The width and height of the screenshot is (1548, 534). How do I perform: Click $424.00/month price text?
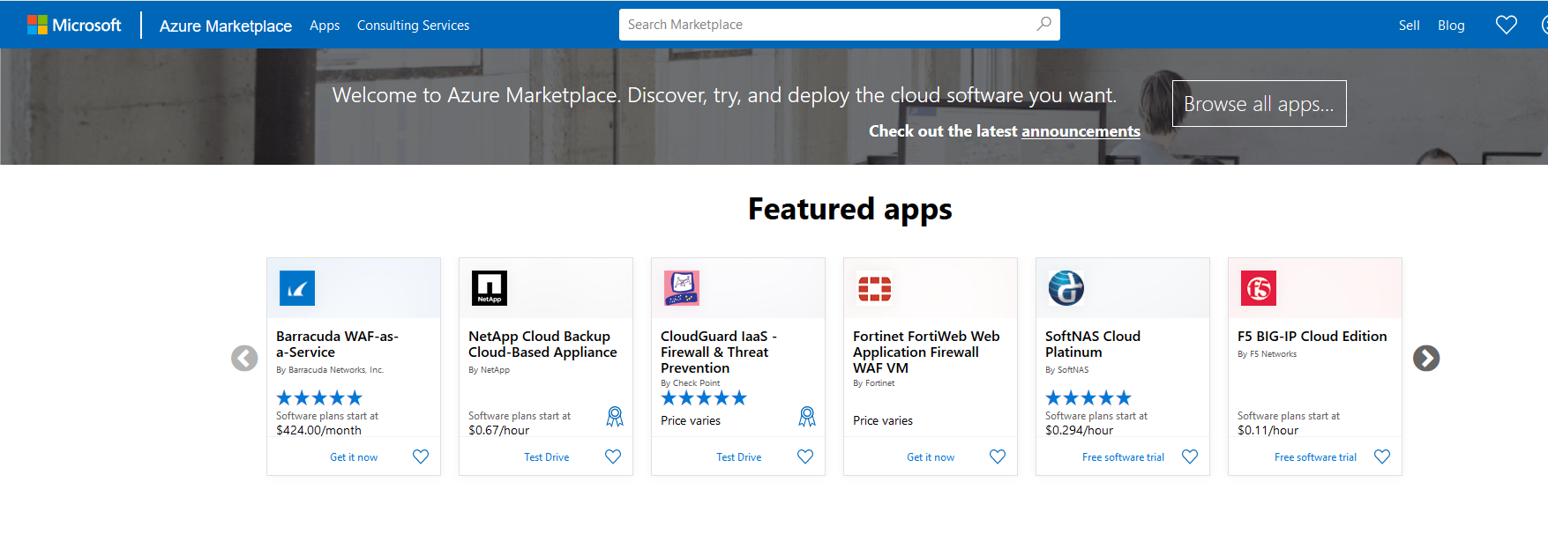[318, 431]
